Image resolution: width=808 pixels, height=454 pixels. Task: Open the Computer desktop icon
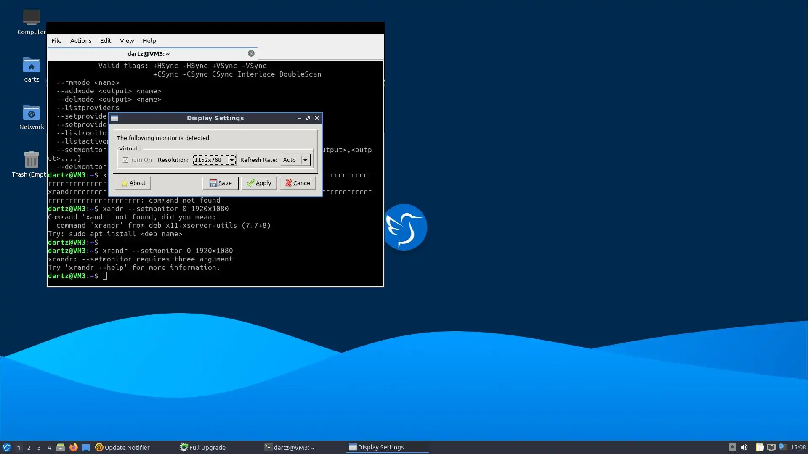31,18
